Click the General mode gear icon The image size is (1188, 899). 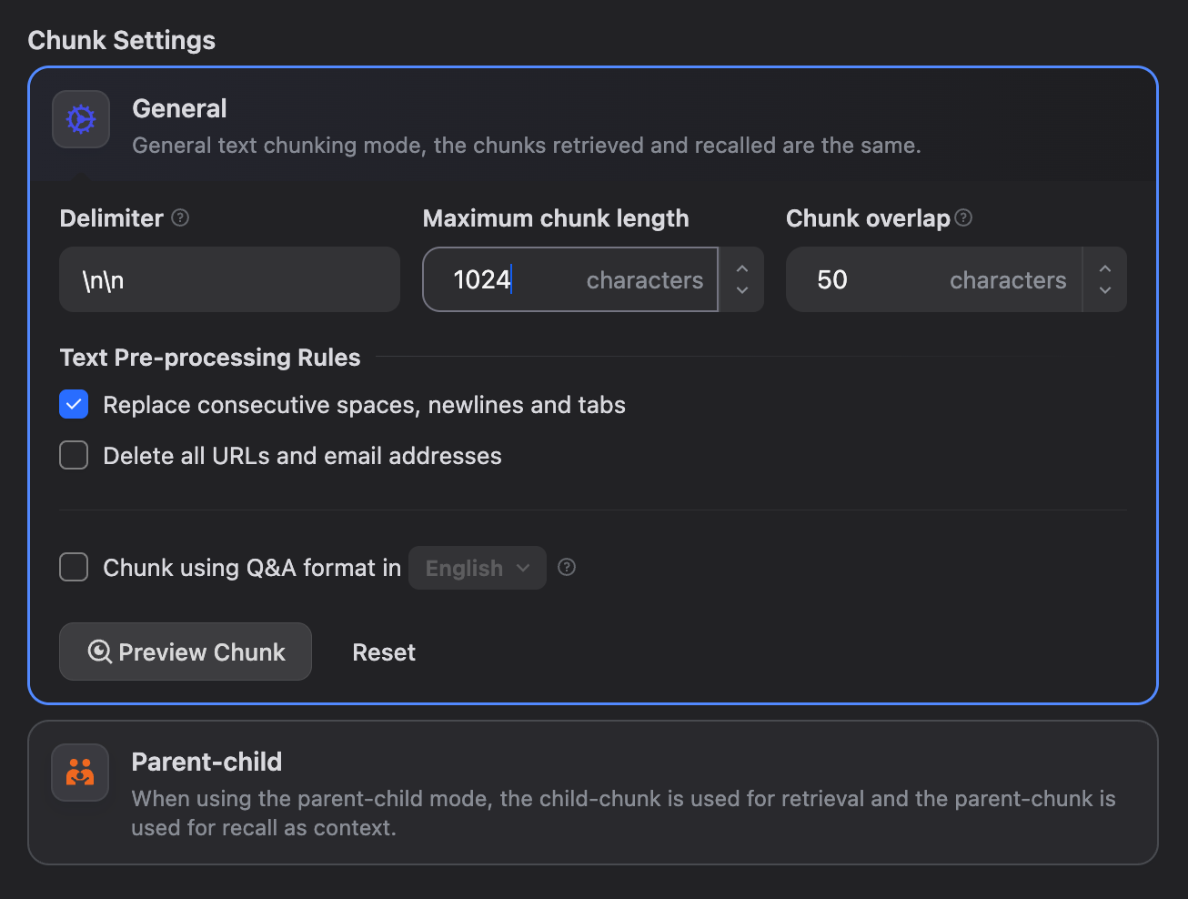coord(81,119)
